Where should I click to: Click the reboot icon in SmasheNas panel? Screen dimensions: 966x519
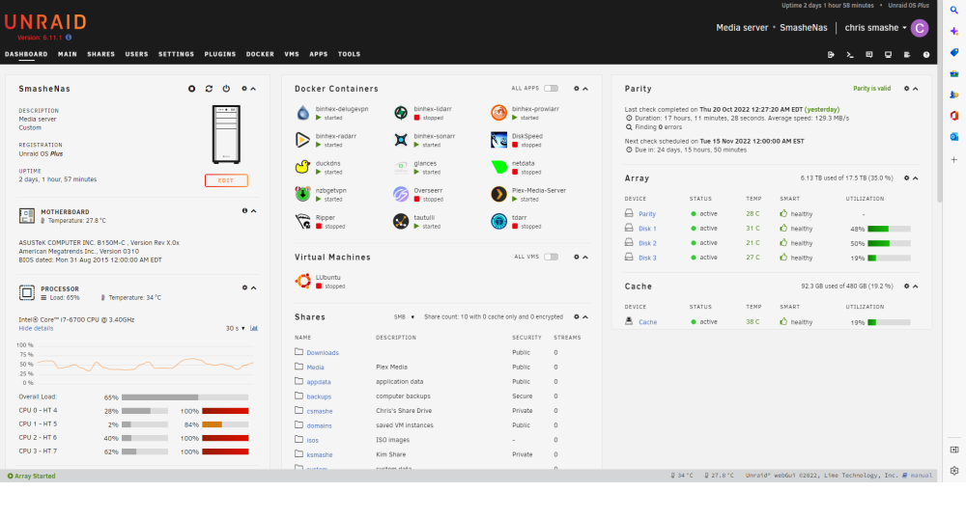pyautogui.click(x=209, y=89)
